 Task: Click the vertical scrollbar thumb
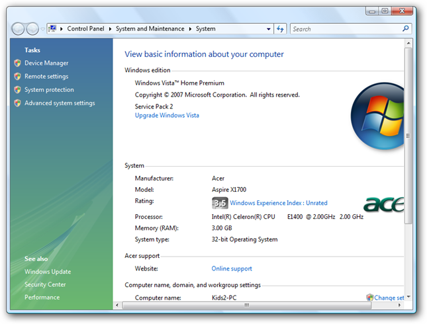[408, 136]
